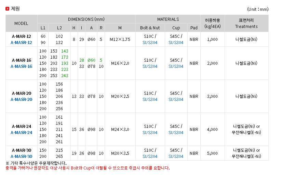Click the 표면처리 Treatments header

246,24
